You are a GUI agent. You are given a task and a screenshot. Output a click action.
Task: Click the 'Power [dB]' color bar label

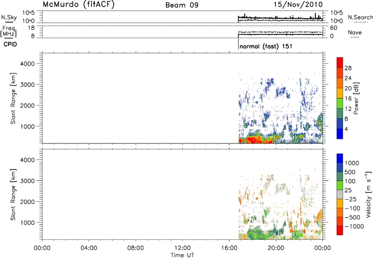pyautogui.click(x=356, y=98)
